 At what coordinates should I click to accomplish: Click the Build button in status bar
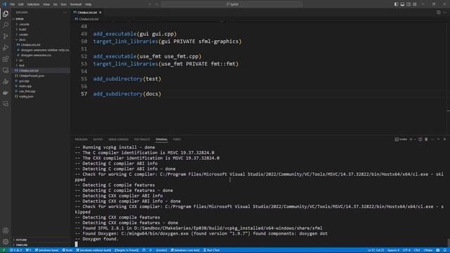tap(67, 250)
